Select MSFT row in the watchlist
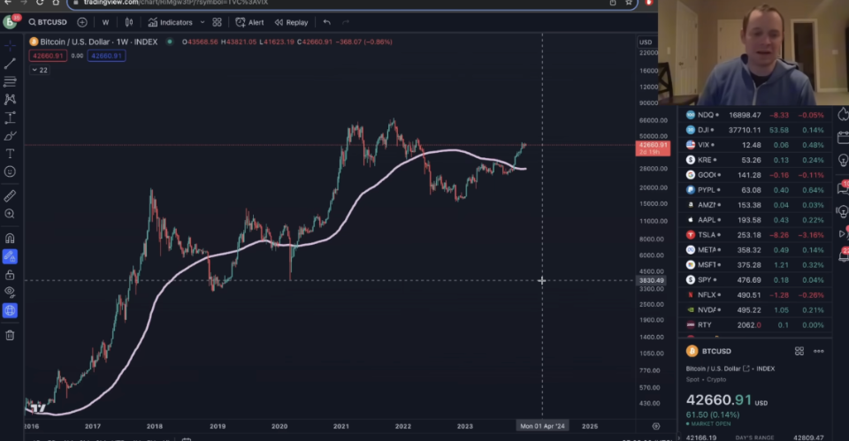The width and height of the screenshot is (849, 441). pyautogui.click(x=754, y=265)
